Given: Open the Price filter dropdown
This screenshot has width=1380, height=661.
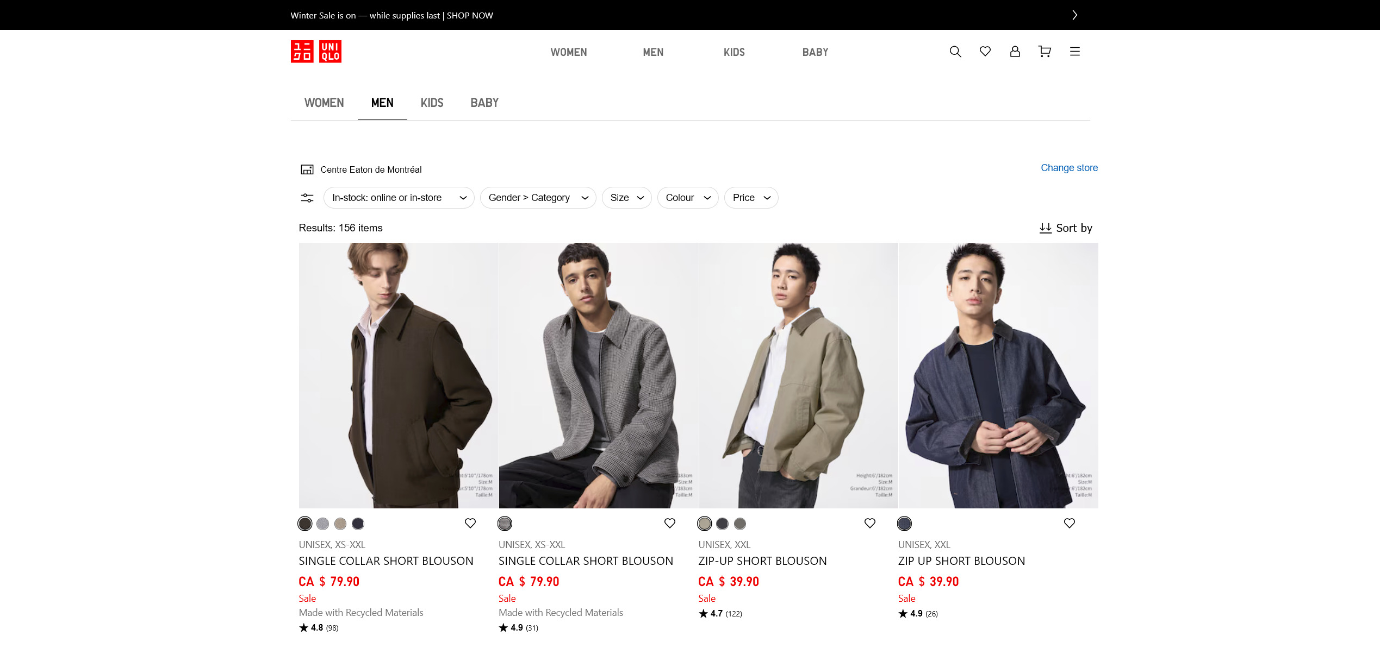Looking at the screenshot, I should tap(751, 198).
